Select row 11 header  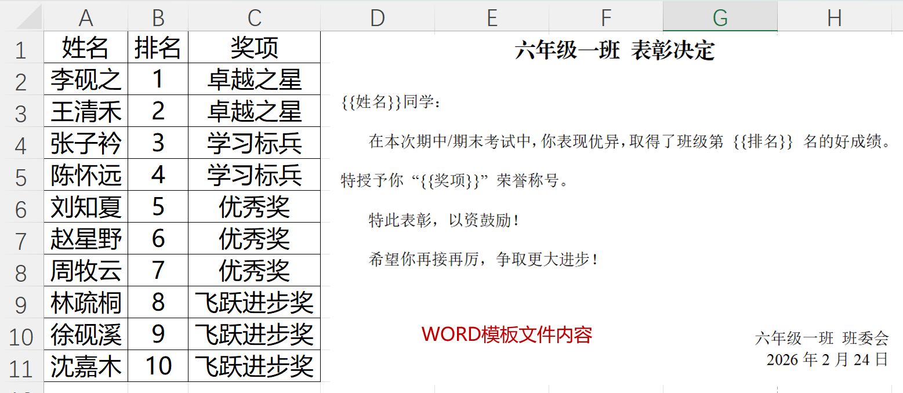[x=21, y=368]
